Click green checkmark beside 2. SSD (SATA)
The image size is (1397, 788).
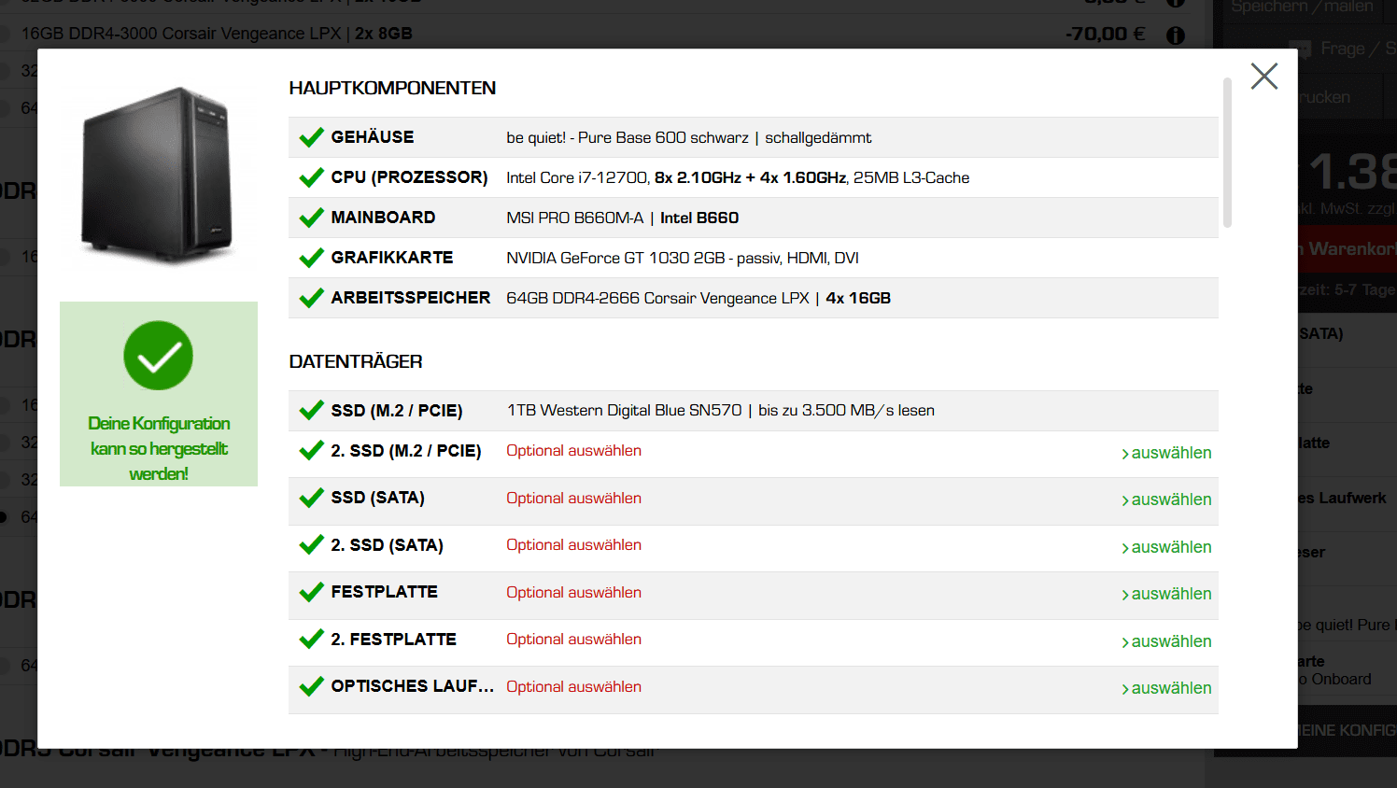312,546
